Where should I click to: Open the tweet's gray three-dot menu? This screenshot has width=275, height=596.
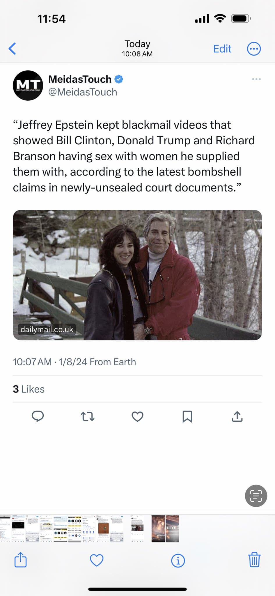[x=256, y=79]
